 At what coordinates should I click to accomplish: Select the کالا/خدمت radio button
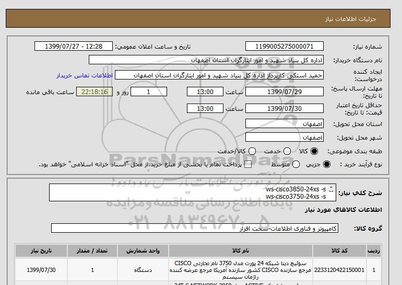coord(252,151)
